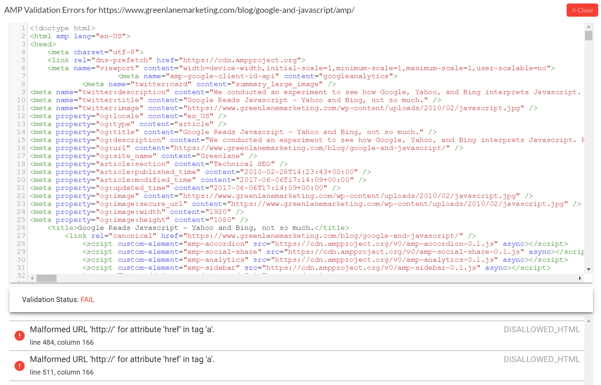Viewport: 601px width, 385px height.
Task: Click the error icon for line 511
Action: point(19,366)
